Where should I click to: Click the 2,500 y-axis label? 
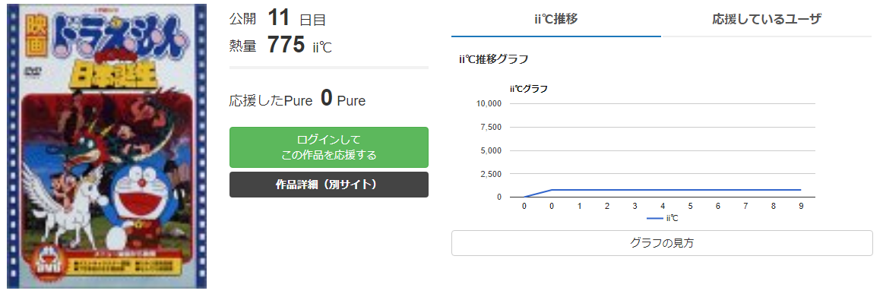490,174
